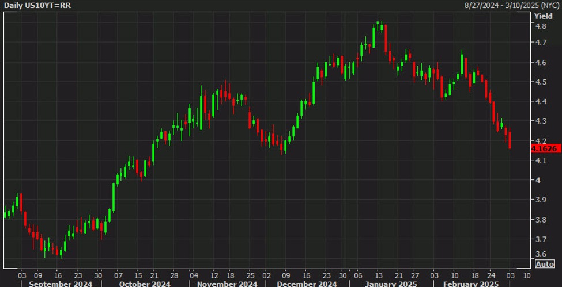
Task: Click the 24 date tick in February
Action: click(x=491, y=274)
